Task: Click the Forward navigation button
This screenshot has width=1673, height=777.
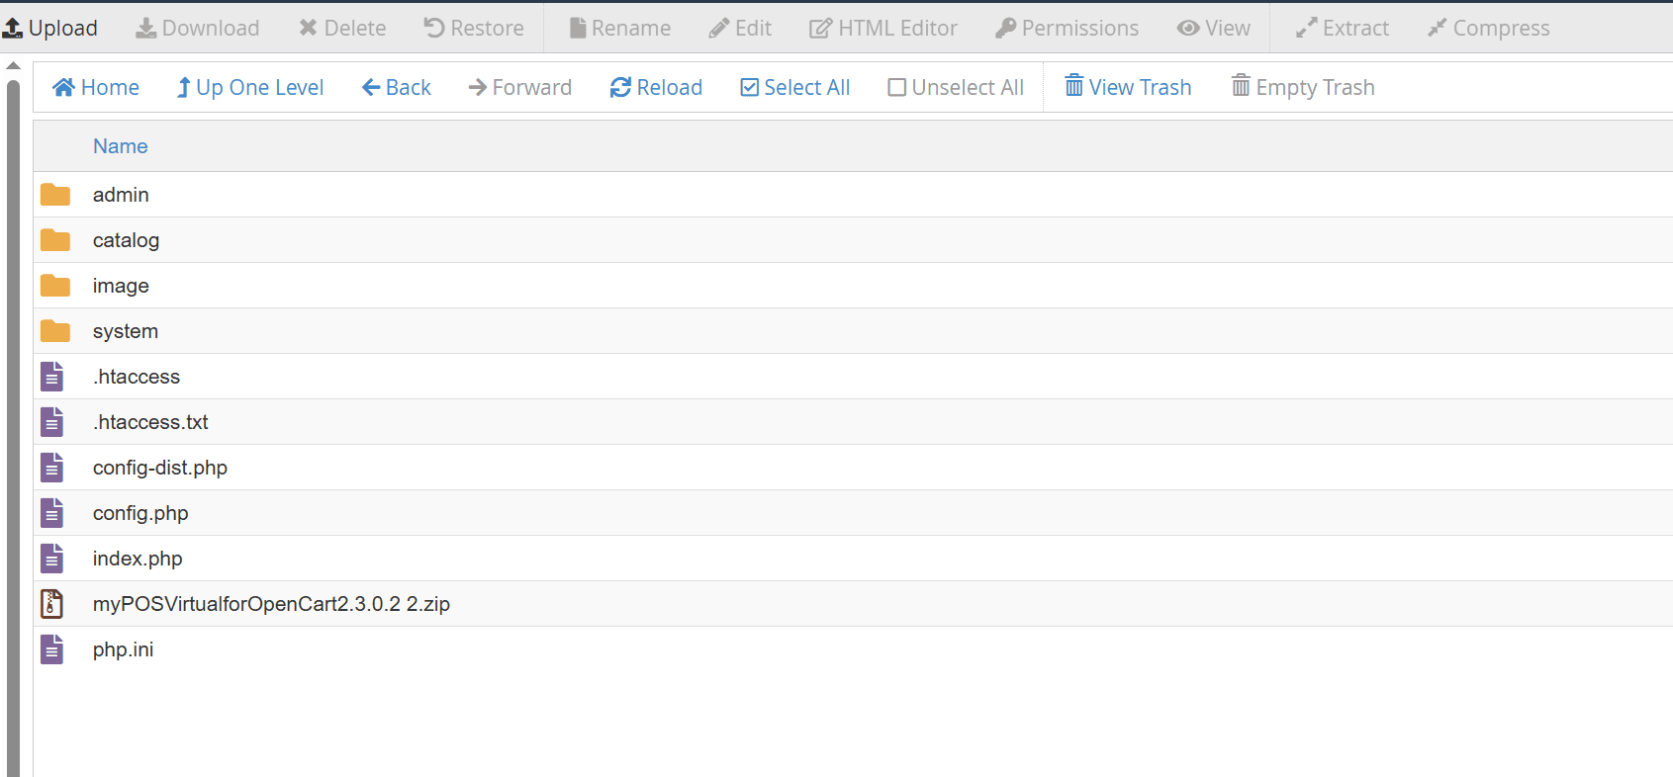Action: [519, 88]
